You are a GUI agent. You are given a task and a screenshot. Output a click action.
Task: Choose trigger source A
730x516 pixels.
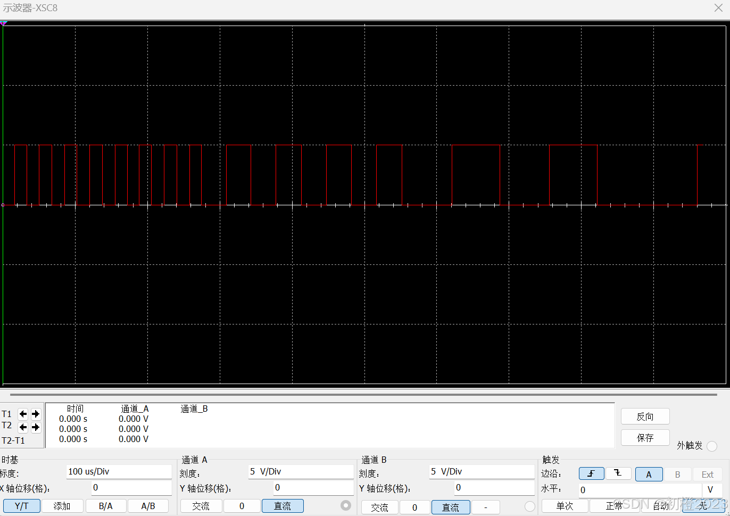[x=649, y=475]
